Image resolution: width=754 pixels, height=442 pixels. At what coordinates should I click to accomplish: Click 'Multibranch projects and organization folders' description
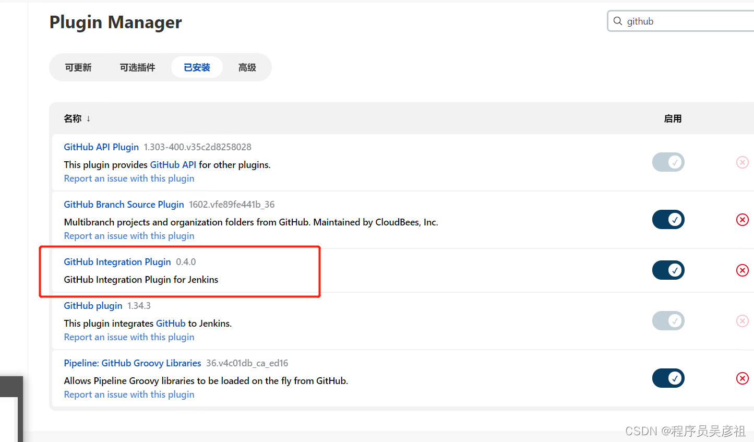pos(251,222)
